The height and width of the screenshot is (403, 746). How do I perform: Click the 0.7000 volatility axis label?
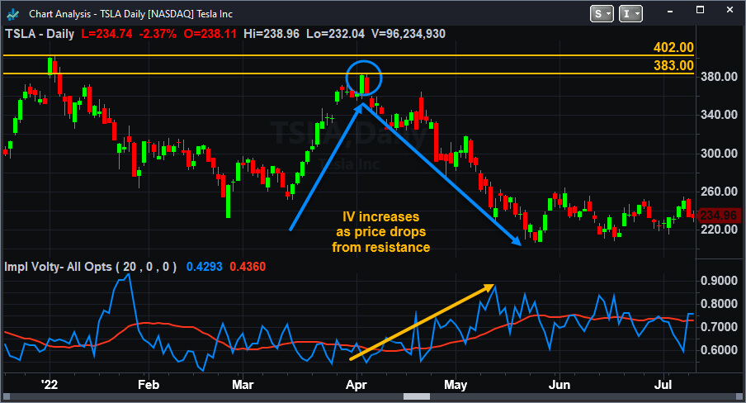tap(719, 327)
